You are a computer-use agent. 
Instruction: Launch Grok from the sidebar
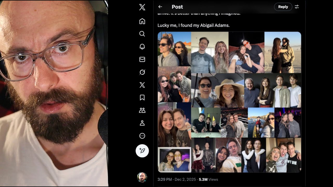(142, 72)
